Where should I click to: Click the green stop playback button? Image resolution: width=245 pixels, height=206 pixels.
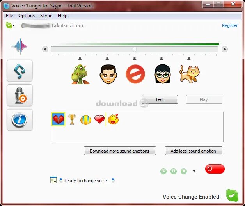pos(184,171)
